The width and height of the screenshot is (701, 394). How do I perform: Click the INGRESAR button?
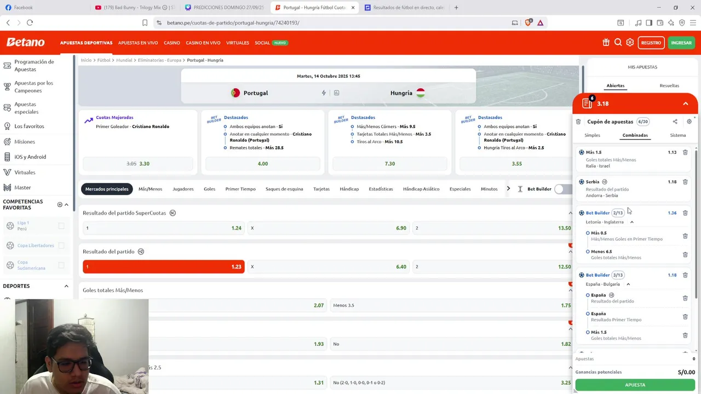pos(681,43)
